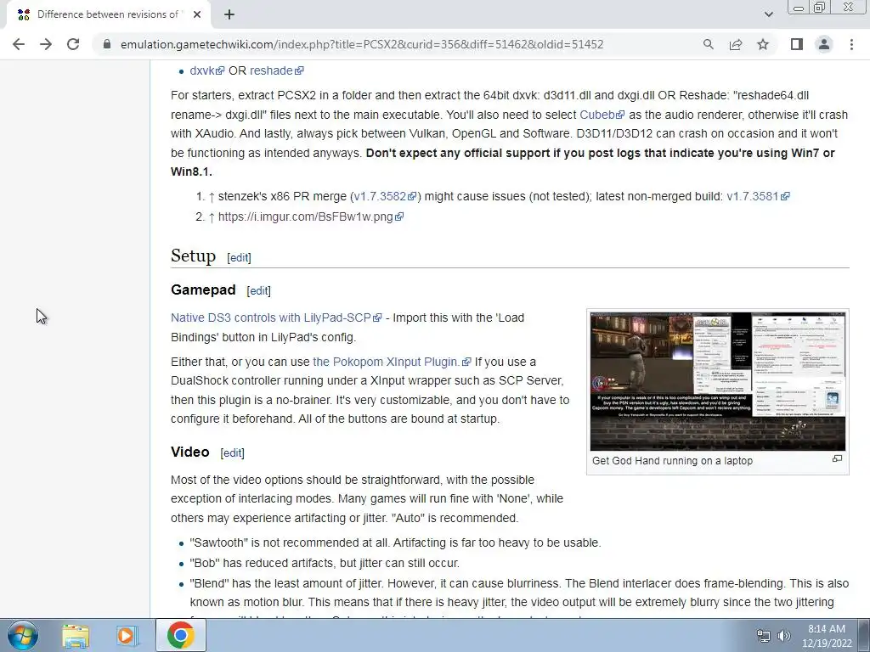Screen dimensions: 870x652
Task: Open a new browser tab
Action: click(229, 14)
